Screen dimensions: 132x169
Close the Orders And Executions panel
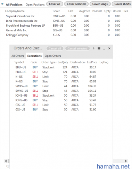[x=109, y=48]
